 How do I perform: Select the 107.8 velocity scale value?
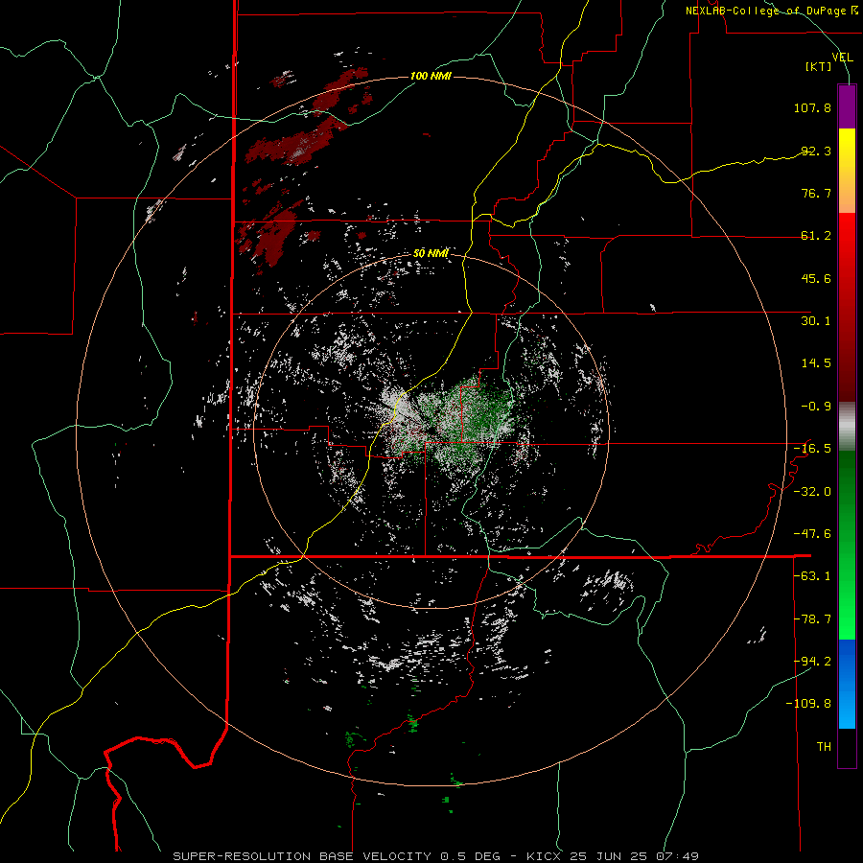(x=812, y=107)
